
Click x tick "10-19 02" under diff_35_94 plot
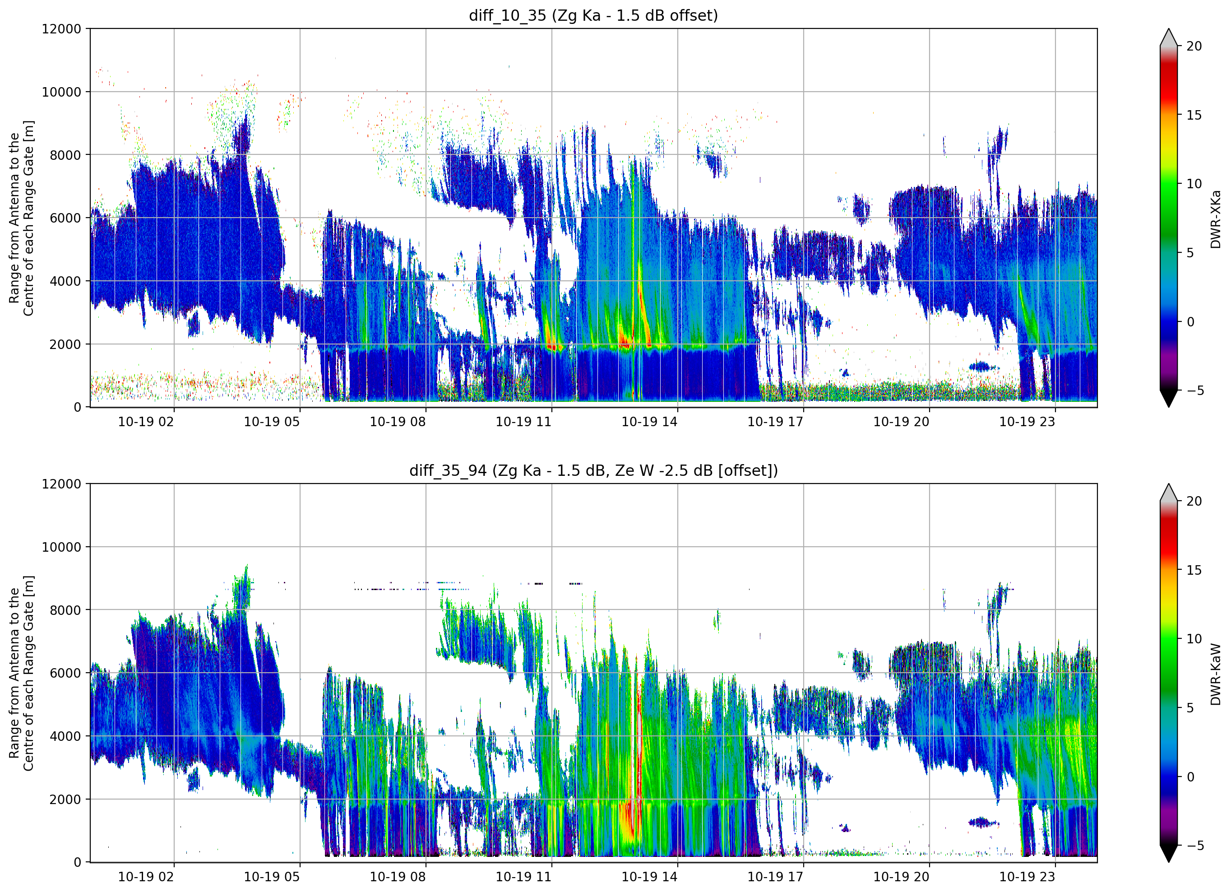146,877
